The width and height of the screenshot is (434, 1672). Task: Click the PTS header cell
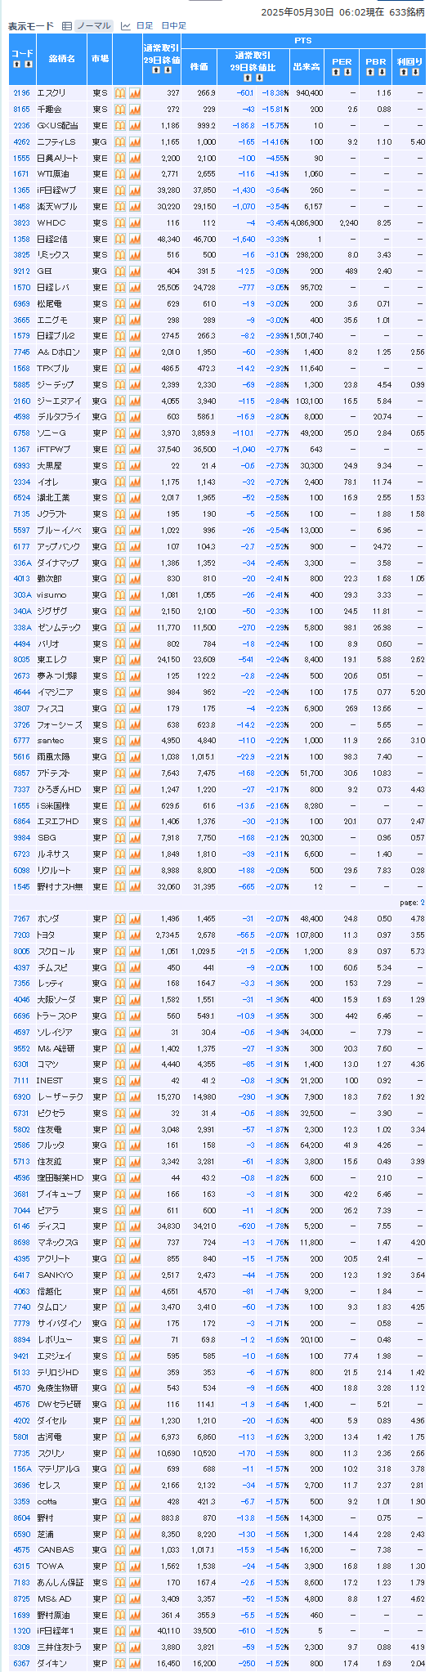click(x=303, y=40)
